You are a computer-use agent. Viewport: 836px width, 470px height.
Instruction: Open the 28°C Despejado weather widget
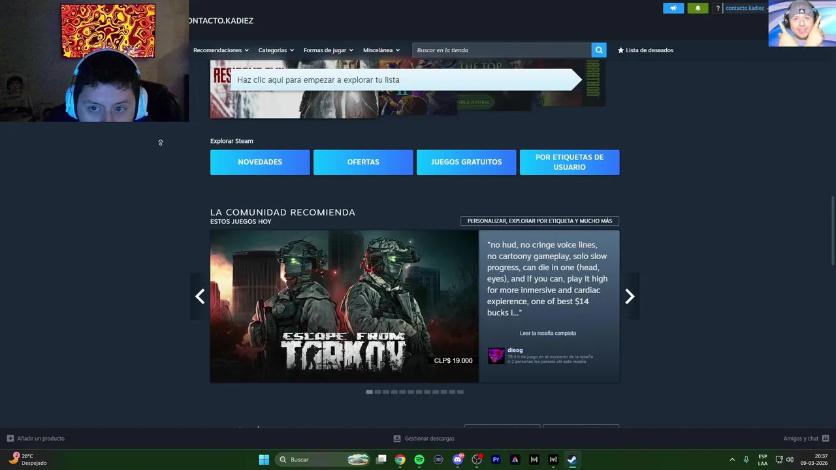(x=28, y=460)
